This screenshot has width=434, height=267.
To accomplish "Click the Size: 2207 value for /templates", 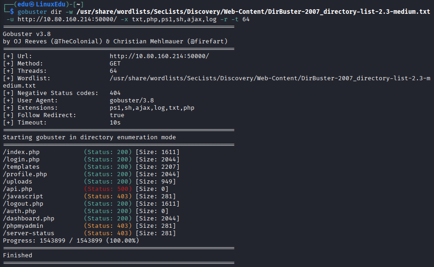I will point(158,167).
